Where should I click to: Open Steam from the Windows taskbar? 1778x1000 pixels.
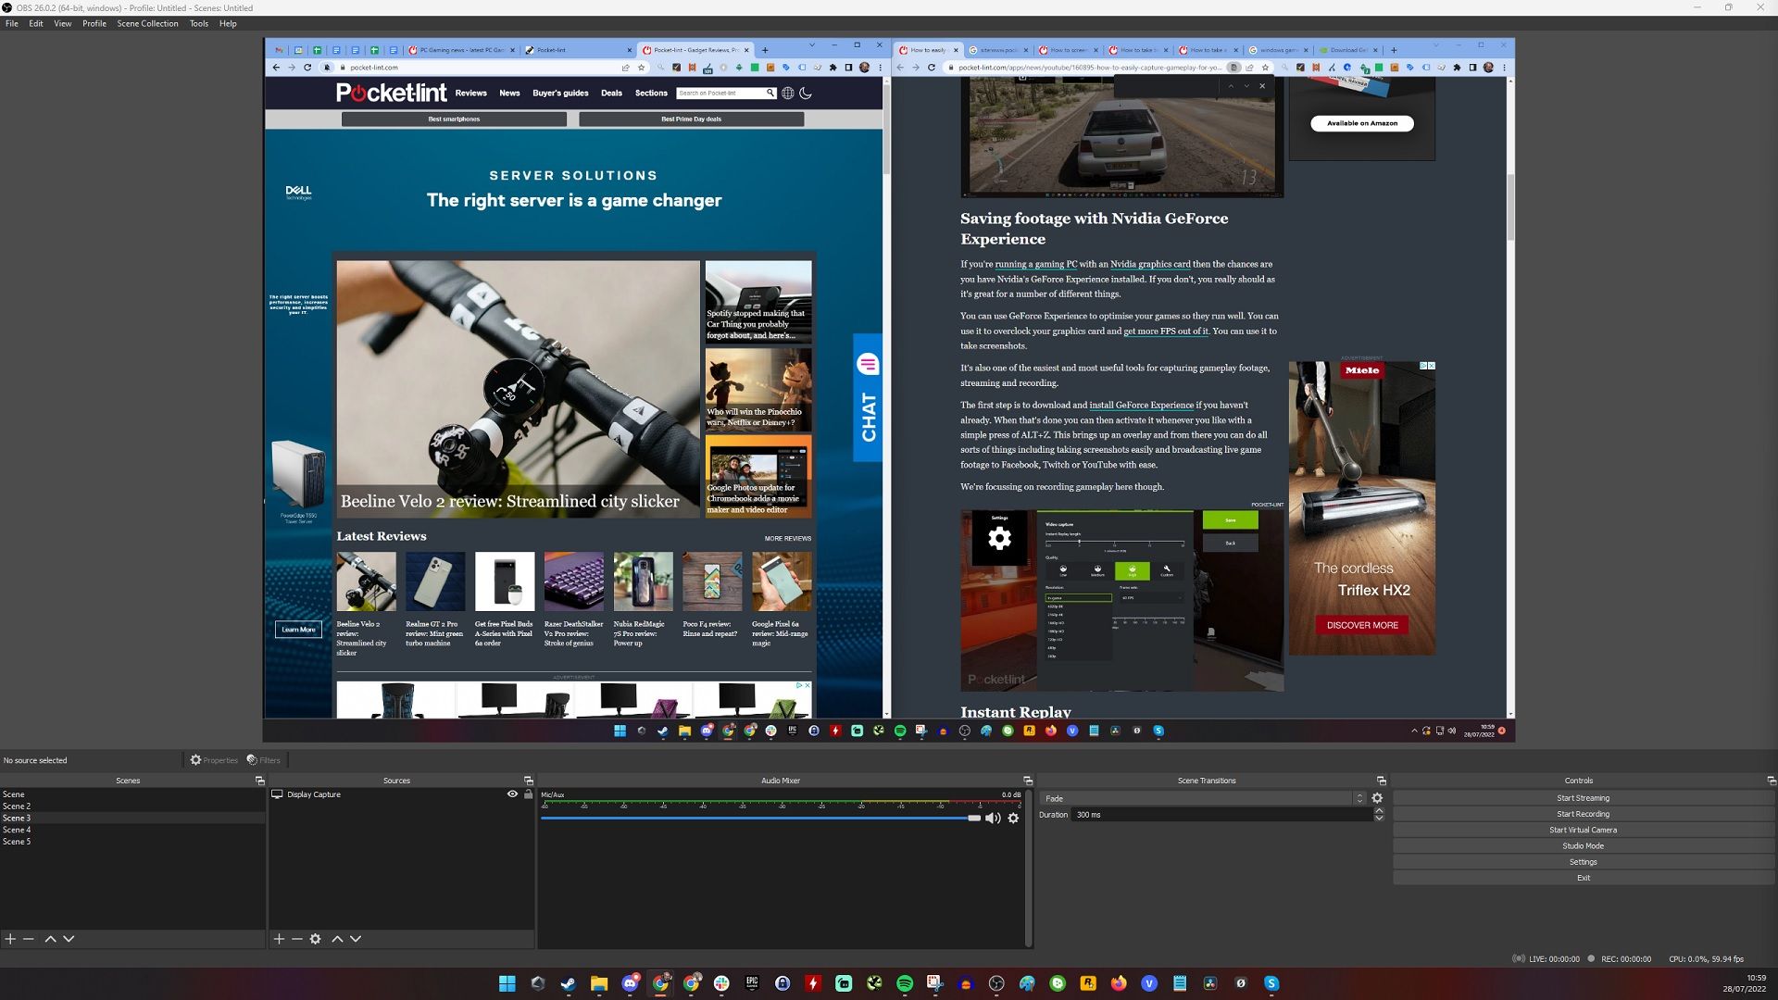[x=569, y=983]
